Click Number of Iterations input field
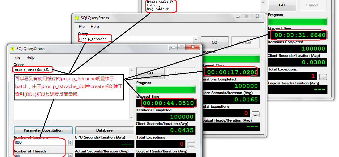 pos(41,142)
